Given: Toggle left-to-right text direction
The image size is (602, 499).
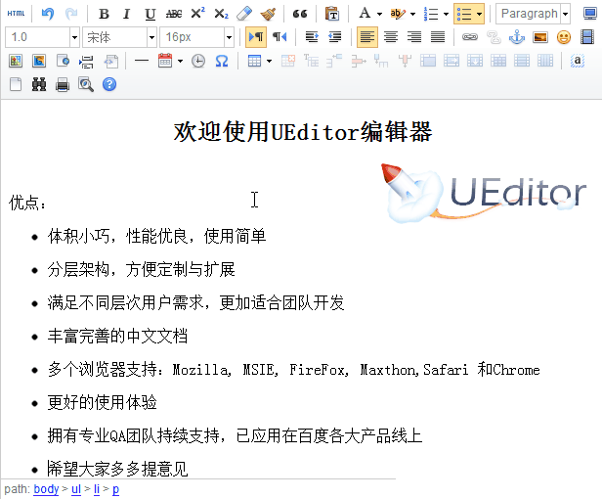Looking at the screenshot, I should pyautogui.click(x=255, y=37).
